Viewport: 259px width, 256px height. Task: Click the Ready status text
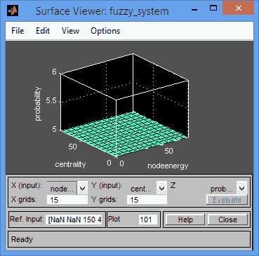(22, 239)
